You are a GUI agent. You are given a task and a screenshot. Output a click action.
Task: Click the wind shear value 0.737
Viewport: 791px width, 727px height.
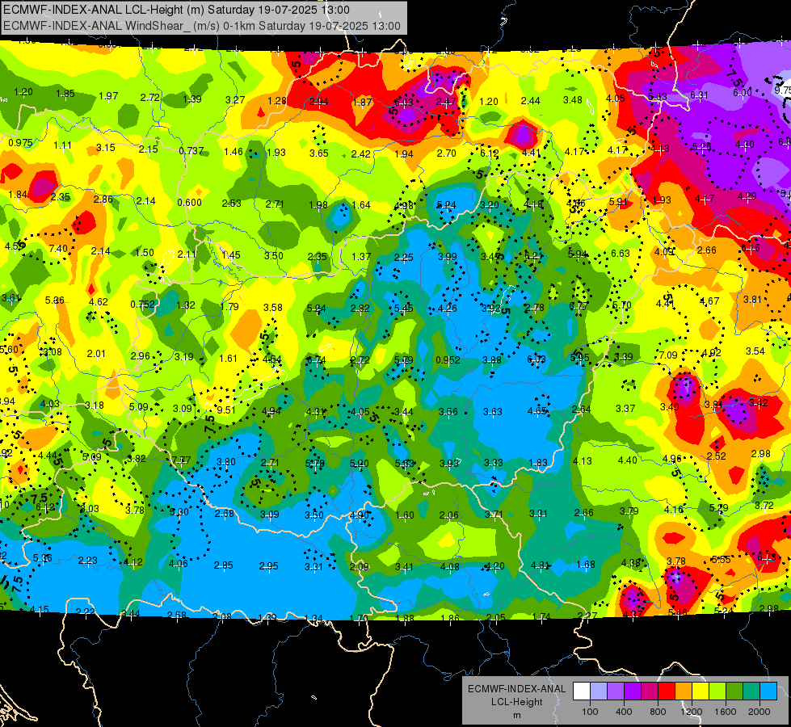(191, 151)
